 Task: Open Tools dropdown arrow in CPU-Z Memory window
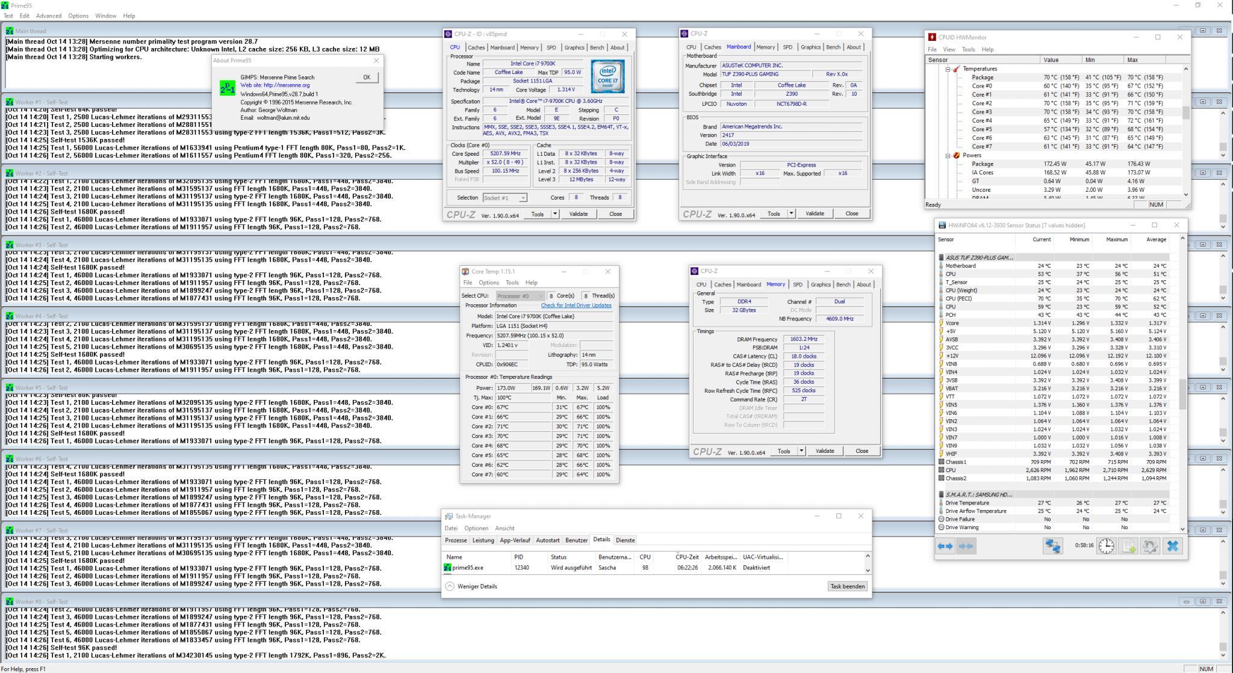(x=801, y=451)
